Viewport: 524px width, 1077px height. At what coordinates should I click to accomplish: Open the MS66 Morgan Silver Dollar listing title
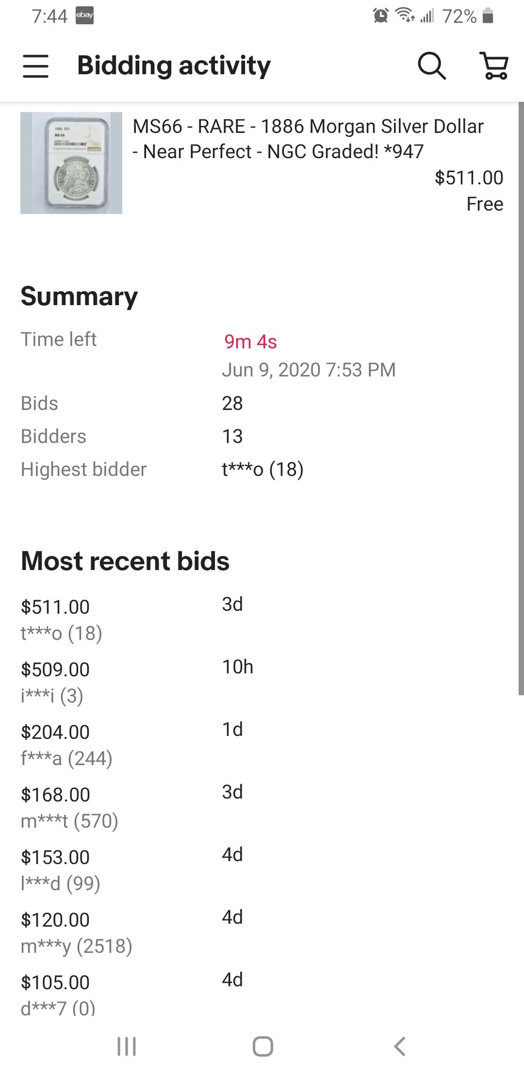click(307, 139)
